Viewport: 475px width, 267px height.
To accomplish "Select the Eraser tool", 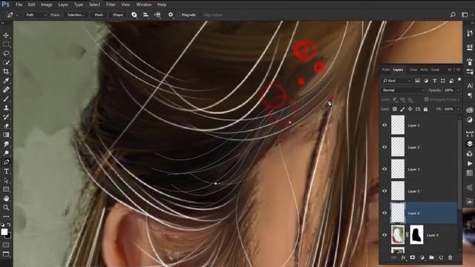I will click(x=6, y=126).
